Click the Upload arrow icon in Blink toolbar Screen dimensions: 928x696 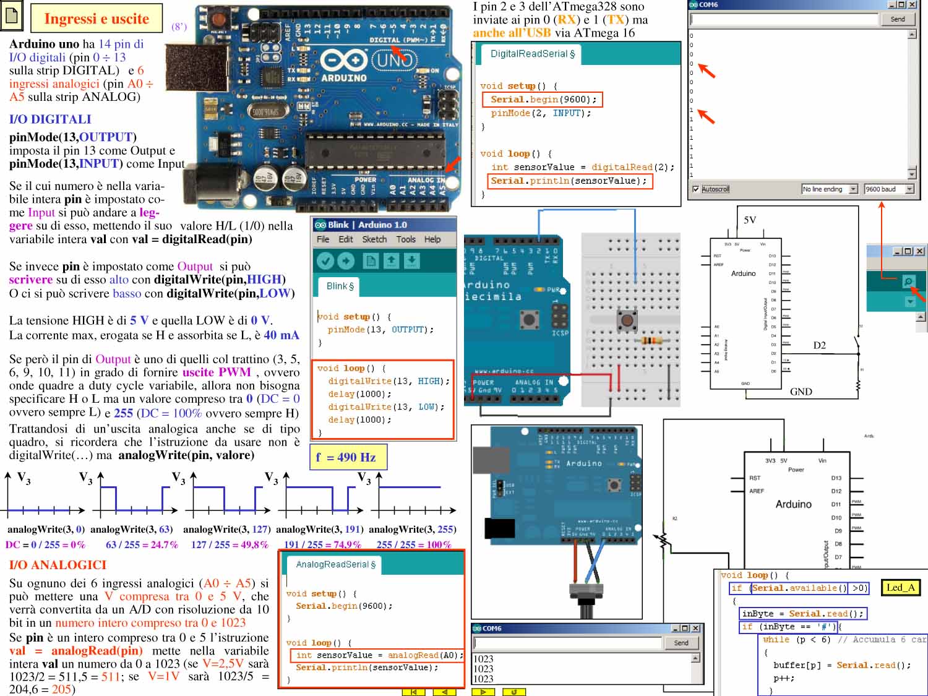click(346, 261)
